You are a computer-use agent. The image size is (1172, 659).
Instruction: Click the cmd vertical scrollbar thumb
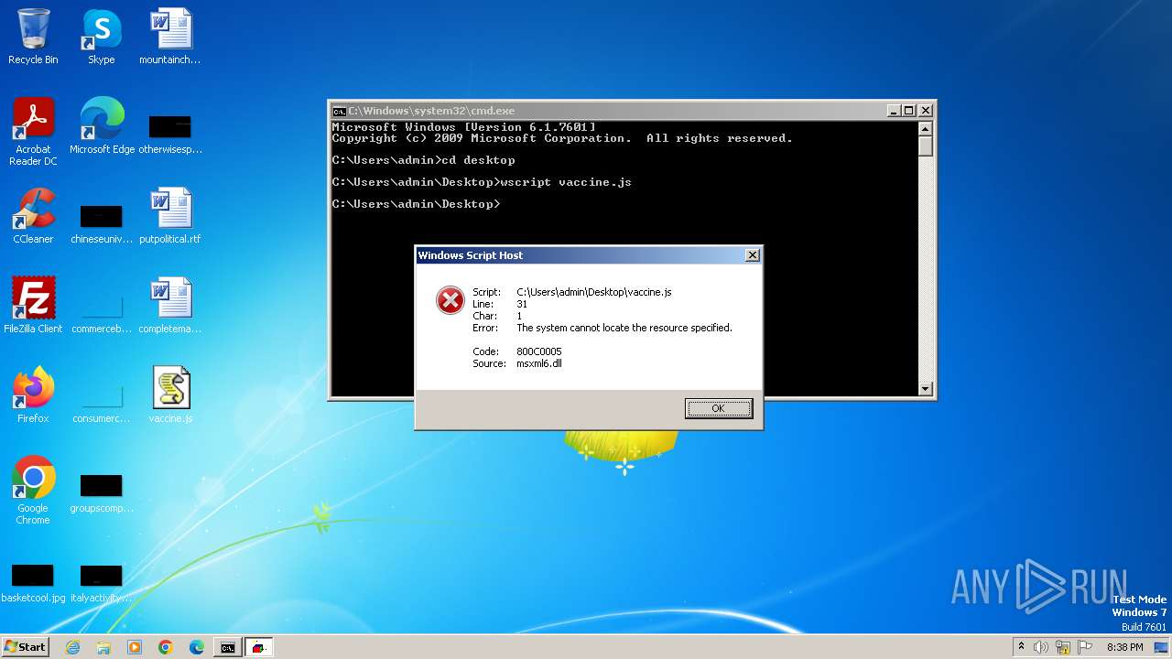[926, 146]
